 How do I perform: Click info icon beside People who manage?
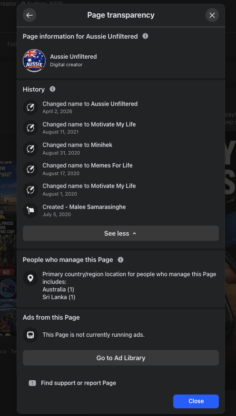(x=121, y=260)
